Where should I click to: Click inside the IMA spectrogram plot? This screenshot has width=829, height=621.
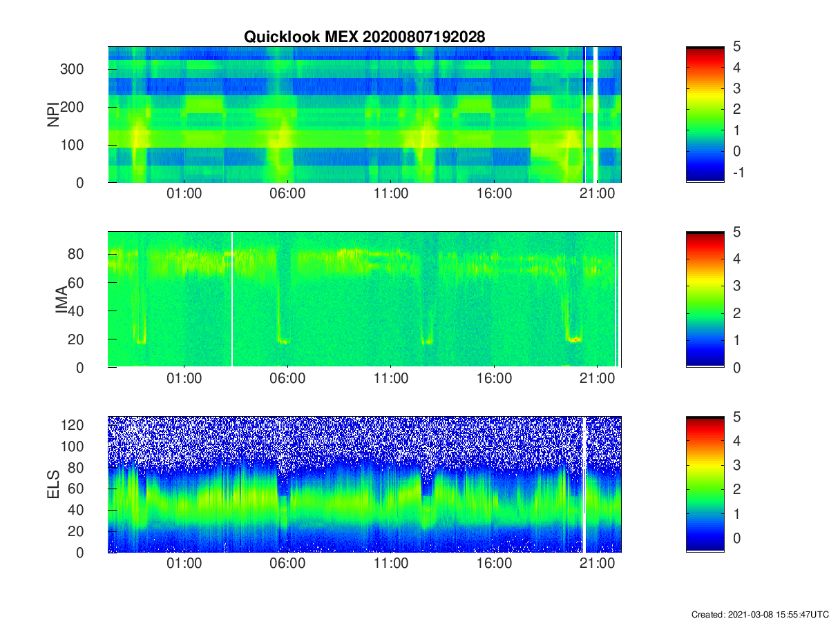pyautogui.click(x=365, y=299)
